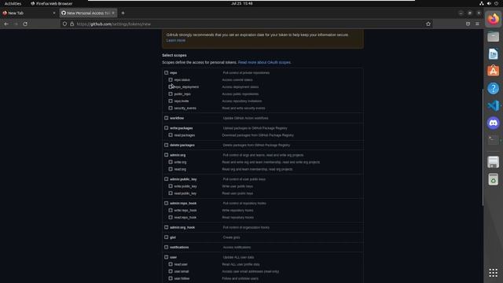Open the Firefox hamburger menu

coord(477,24)
